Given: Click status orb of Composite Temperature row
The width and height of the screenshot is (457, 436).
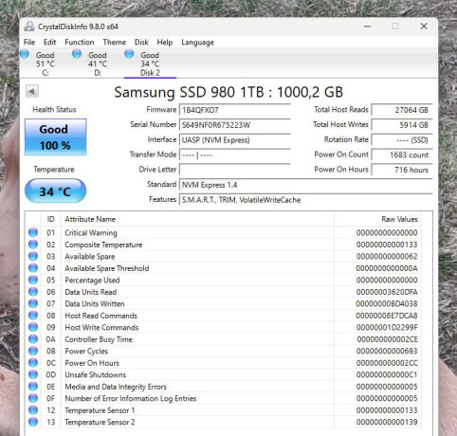Looking at the screenshot, I should pos(33,245).
